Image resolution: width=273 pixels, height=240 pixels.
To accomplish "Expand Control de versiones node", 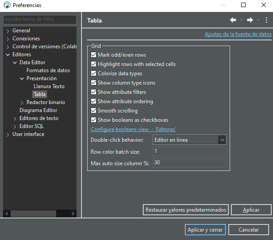I will pyautogui.click(x=8, y=47).
